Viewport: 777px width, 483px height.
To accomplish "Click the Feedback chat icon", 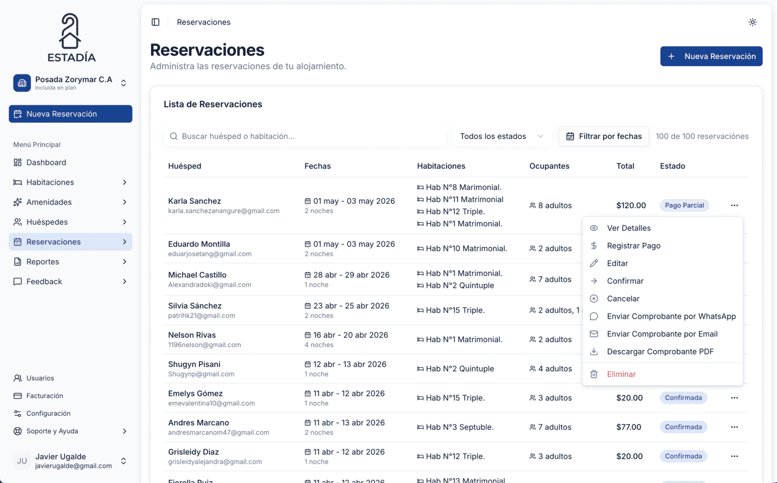I will 18,281.
